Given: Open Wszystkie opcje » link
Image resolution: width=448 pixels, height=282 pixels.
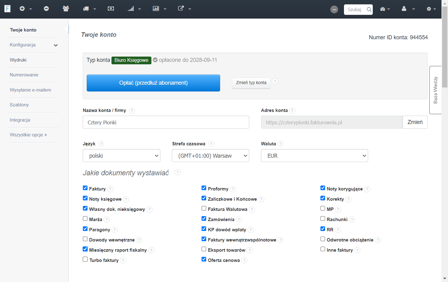Looking at the screenshot, I should pos(28,135).
